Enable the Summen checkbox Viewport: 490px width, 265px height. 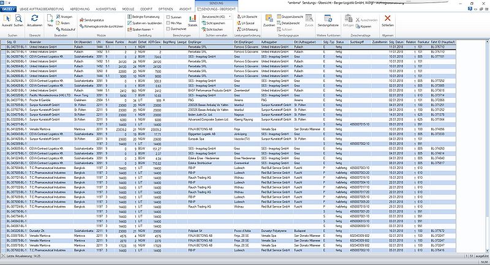168,17
